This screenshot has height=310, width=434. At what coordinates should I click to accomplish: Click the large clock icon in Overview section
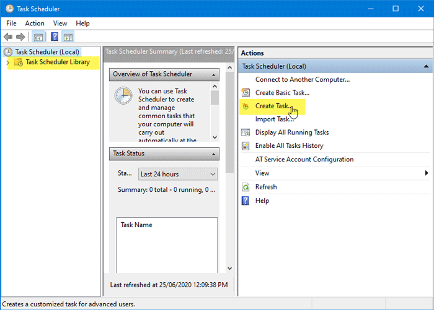pos(123,95)
